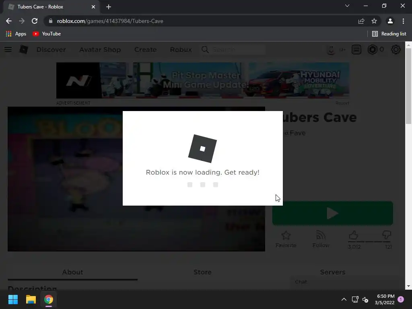412x309 pixels.
Task: Open a new browser tab
Action: coord(109,7)
